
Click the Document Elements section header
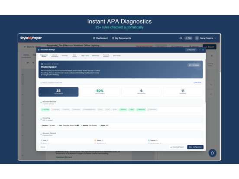[120, 134]
